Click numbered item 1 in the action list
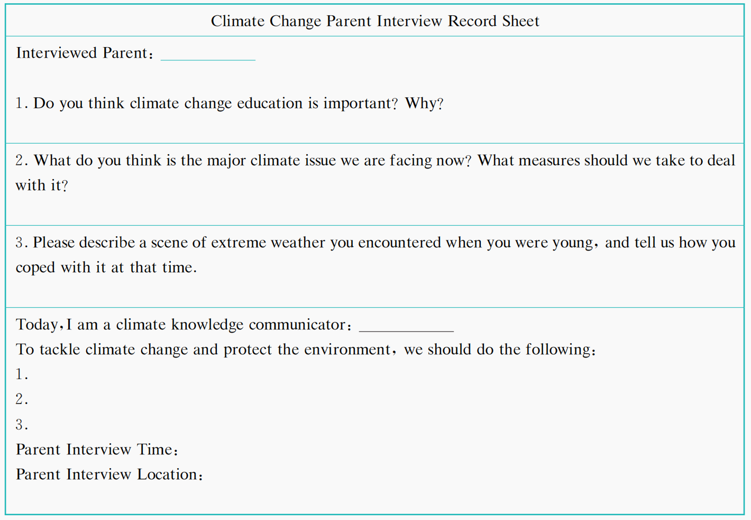Screen dimensions: 751x520 (22, 374)
